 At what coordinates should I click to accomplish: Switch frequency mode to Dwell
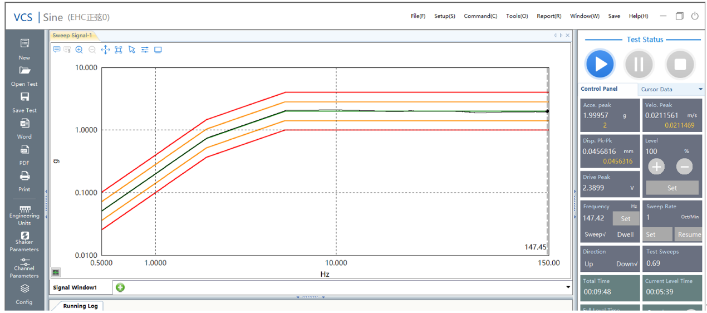point(625,234)
